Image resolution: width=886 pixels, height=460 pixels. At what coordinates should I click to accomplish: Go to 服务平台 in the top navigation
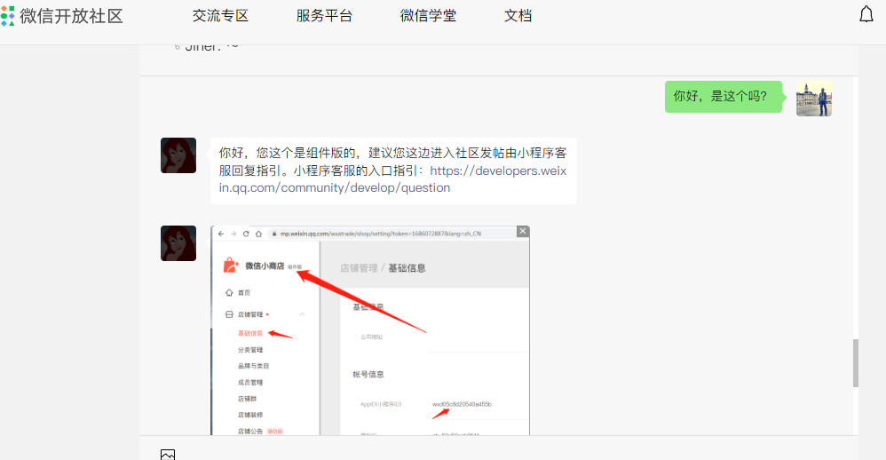pos(324,16)
